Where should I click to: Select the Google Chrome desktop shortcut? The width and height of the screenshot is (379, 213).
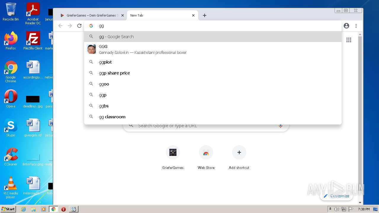pos(11,72)
